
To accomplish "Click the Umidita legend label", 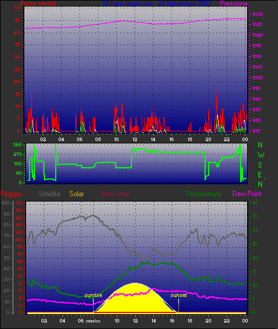I will click(x=50, y=194).
